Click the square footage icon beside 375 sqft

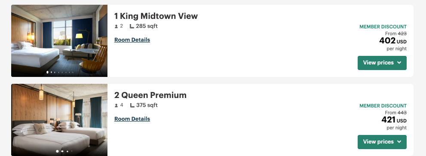(132, 105)
